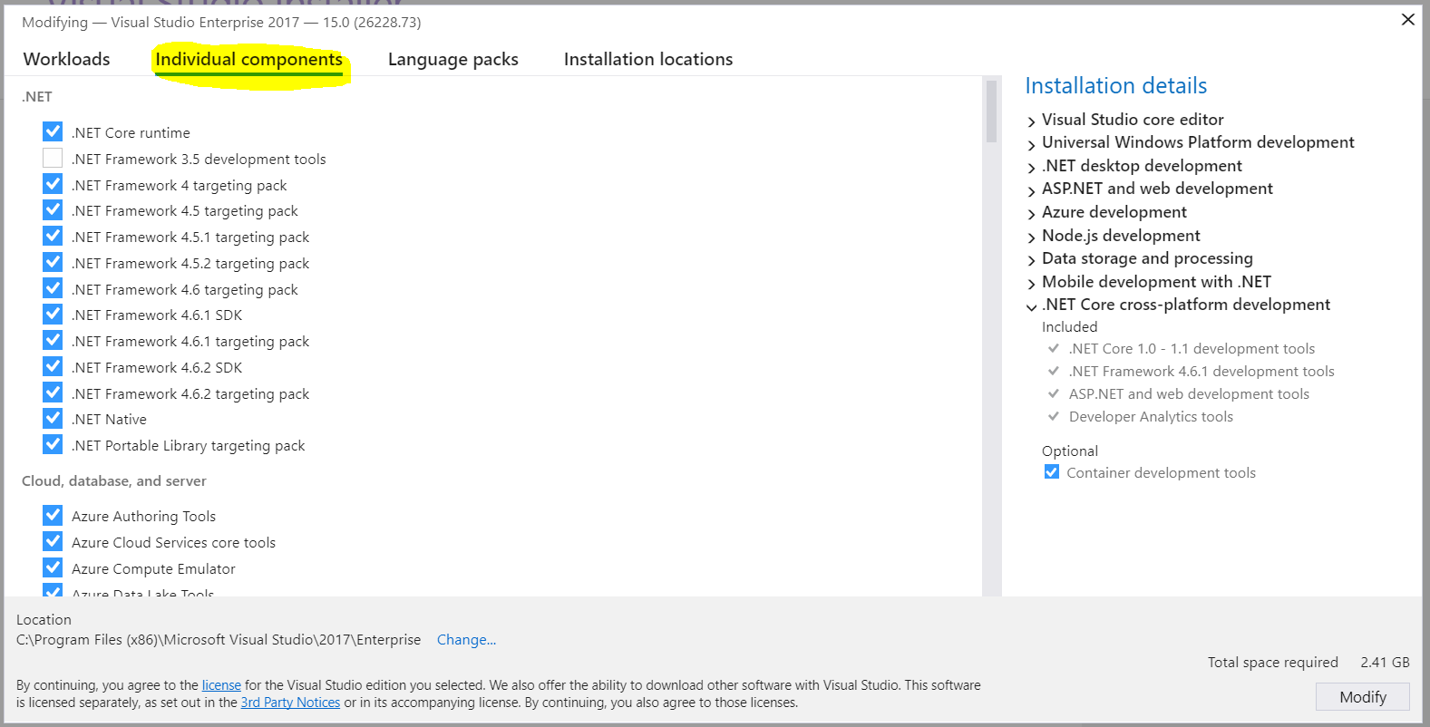The height and width of the screenshot is (727, 1430).
Task: Enable .NET Framework 3.5 development tools
Action: [52, 158]
